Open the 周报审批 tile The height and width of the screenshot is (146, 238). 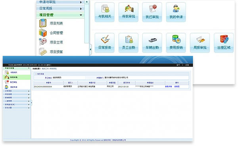pos(200,43)
